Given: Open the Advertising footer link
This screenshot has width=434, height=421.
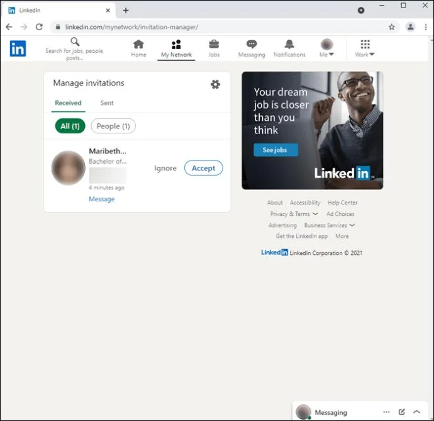Looking at the screenshot, I should (282, 225).
